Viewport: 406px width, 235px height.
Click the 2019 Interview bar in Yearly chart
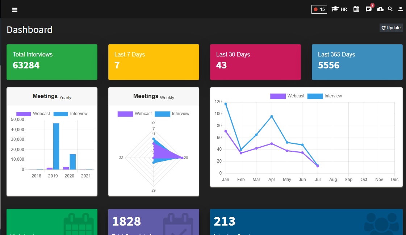click(x=56, y=146)
